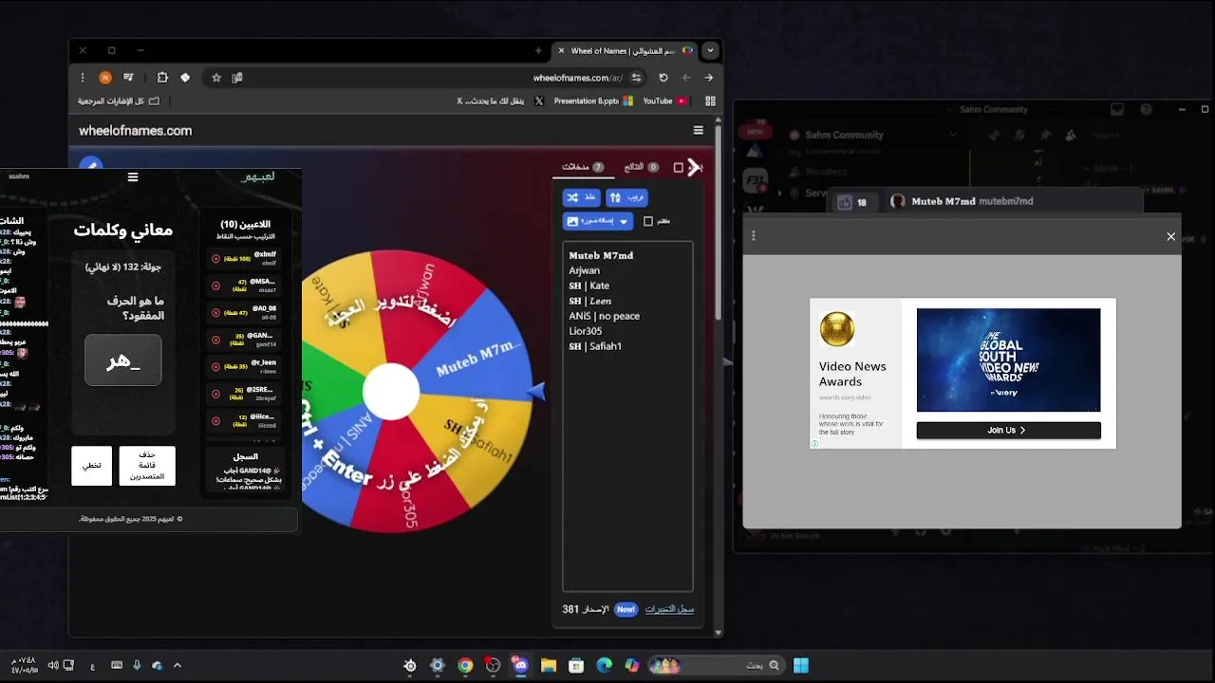The width and height of the screenshot is (1215, 683).
Task: Open the Windows Start button
Action: (x=801, y=666)
